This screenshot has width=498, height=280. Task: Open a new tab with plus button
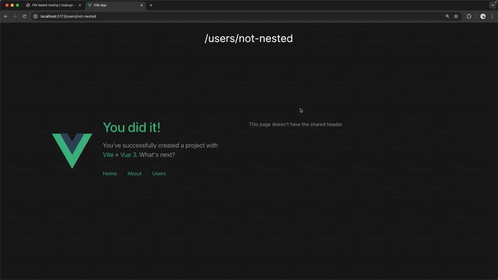(x=151, y=5)
